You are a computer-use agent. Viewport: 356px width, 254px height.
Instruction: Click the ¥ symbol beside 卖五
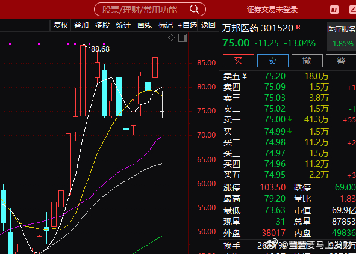tap(245, 76)
